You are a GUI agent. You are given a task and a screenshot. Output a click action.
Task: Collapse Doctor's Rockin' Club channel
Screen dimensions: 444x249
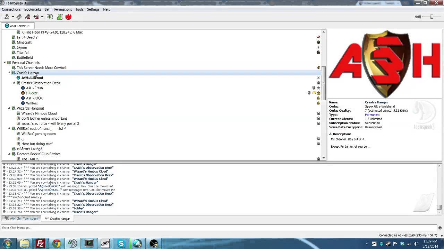[x=9, y=154]
